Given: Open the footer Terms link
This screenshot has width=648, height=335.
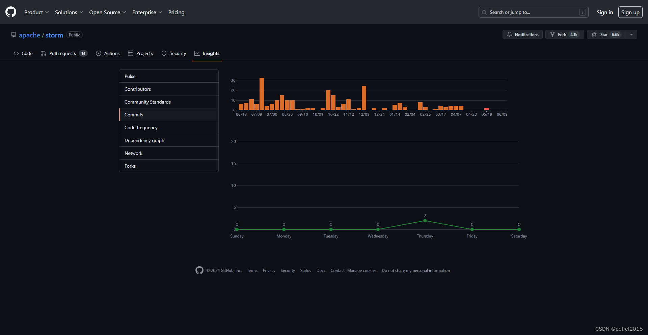Looking at the screenshot, I should click(252, 271).
